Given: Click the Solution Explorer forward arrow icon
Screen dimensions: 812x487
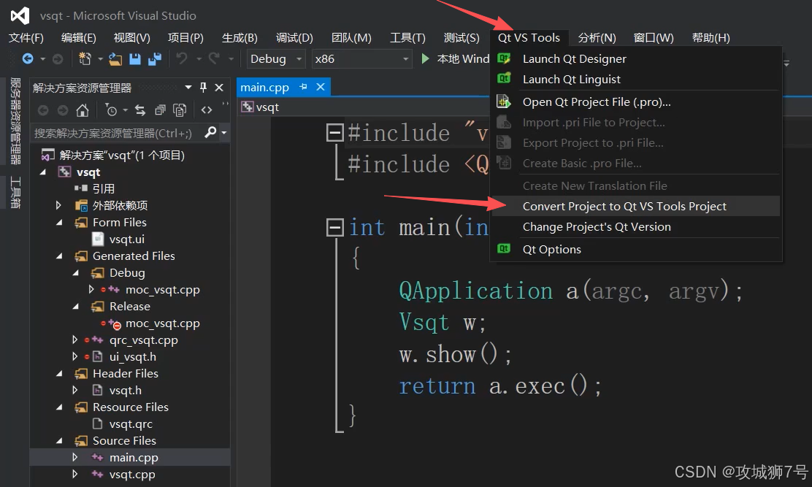Looking at the screenshot, I should pyautogui.click(x=63, y=110).
